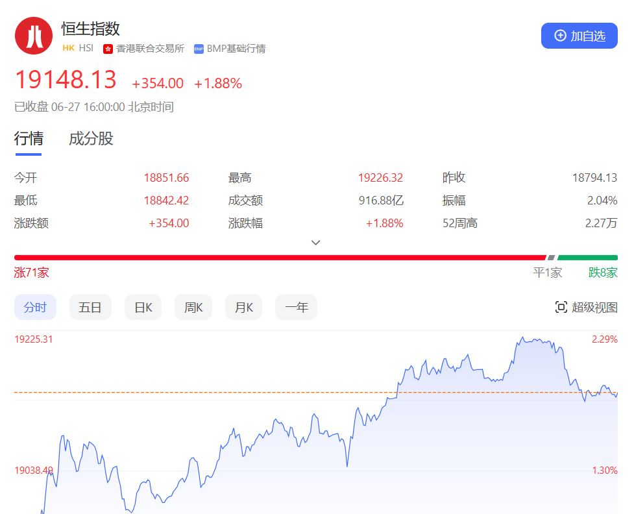Image resolution: width=634 pixels, height=514 pixels.
Task: Click the Hang Seng Index red logo
Action: point(34,36)
